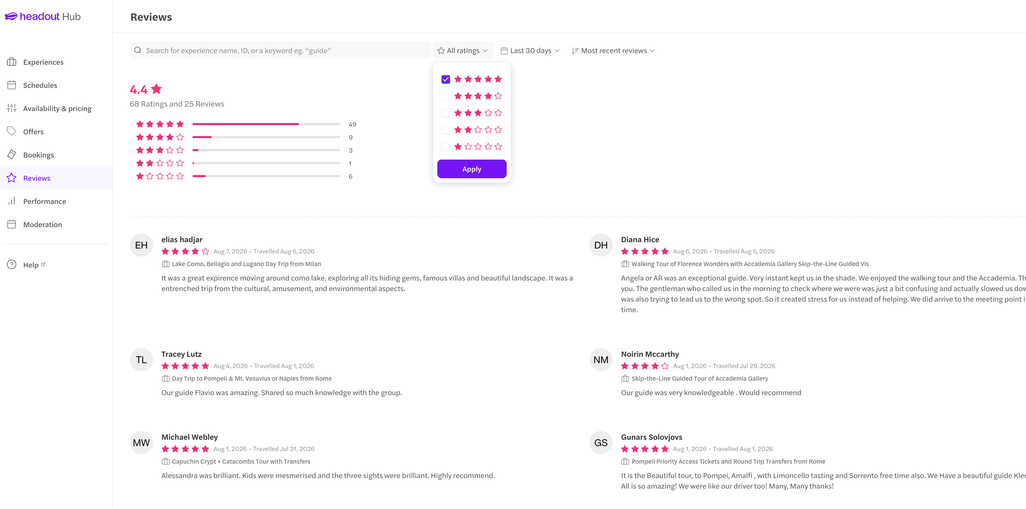Click the Help question mark icon

coord(12,265)
